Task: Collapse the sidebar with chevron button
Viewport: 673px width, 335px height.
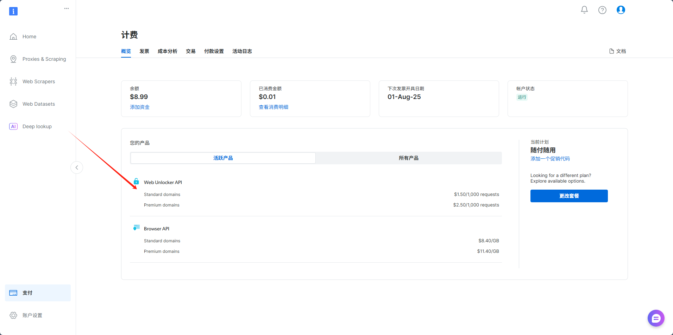Action: (77, 167)
